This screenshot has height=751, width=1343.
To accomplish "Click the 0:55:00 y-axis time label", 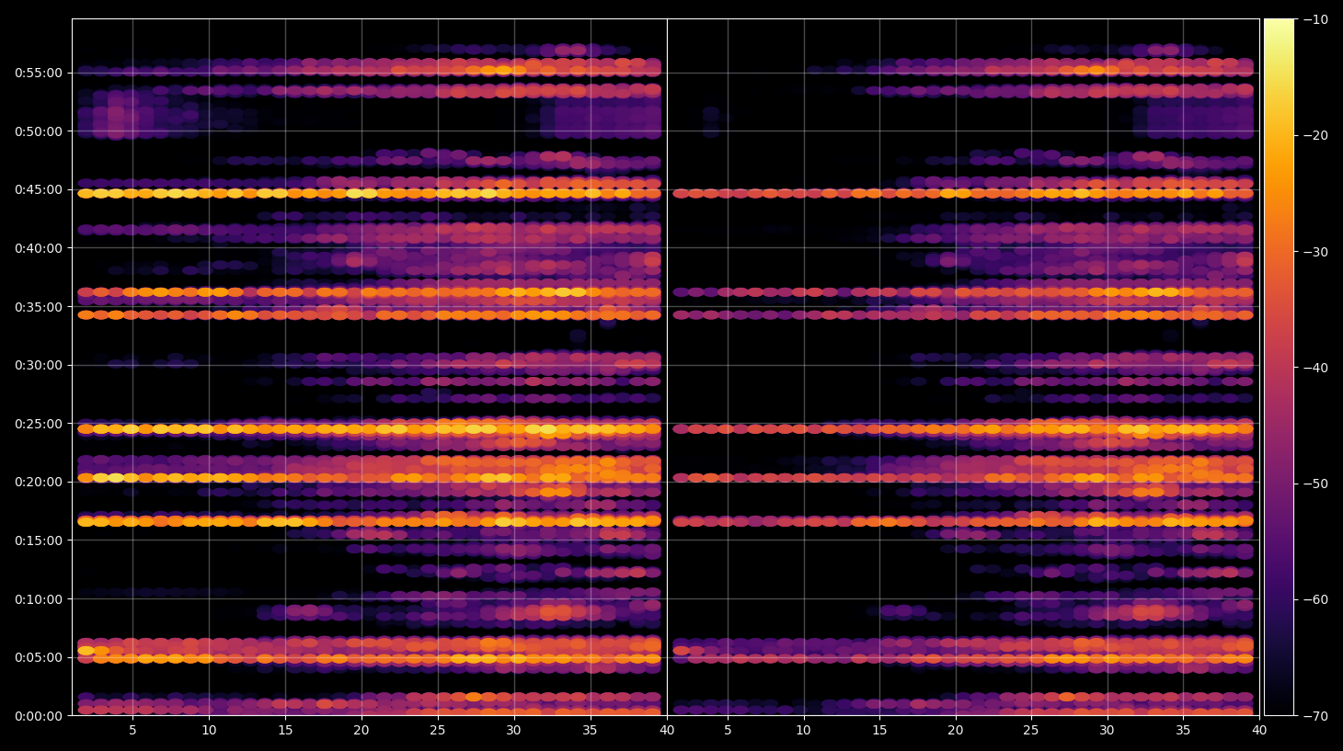I will [x=39, y=73].
